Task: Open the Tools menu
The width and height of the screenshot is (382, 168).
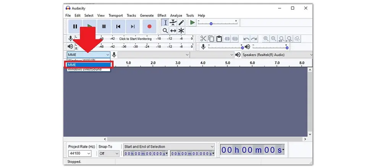Action: click(x=190, y=15)
